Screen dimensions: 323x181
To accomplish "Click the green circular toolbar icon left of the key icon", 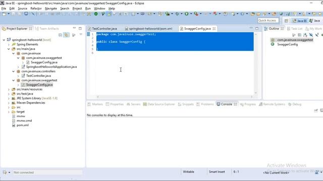I will 96,14.
